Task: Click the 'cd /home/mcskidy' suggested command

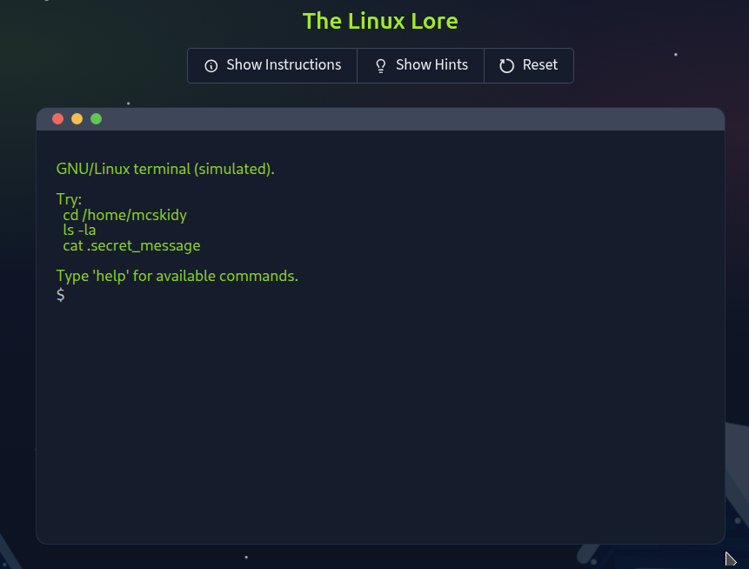Action: click(x=124, y=215)
